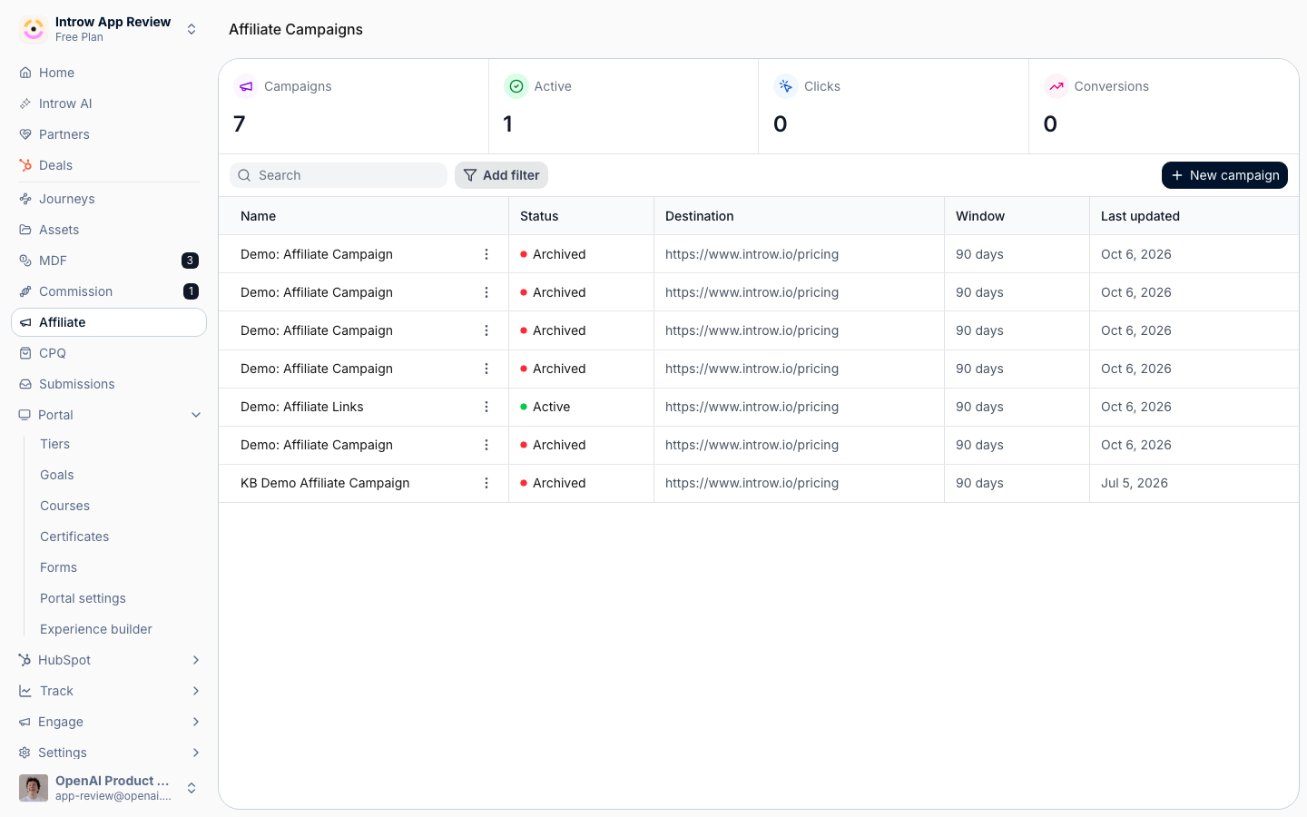The width and height of the screenshot is (1307, 817).
Task: Click the CPQ icon in sidebar
Action: point(25,353)
